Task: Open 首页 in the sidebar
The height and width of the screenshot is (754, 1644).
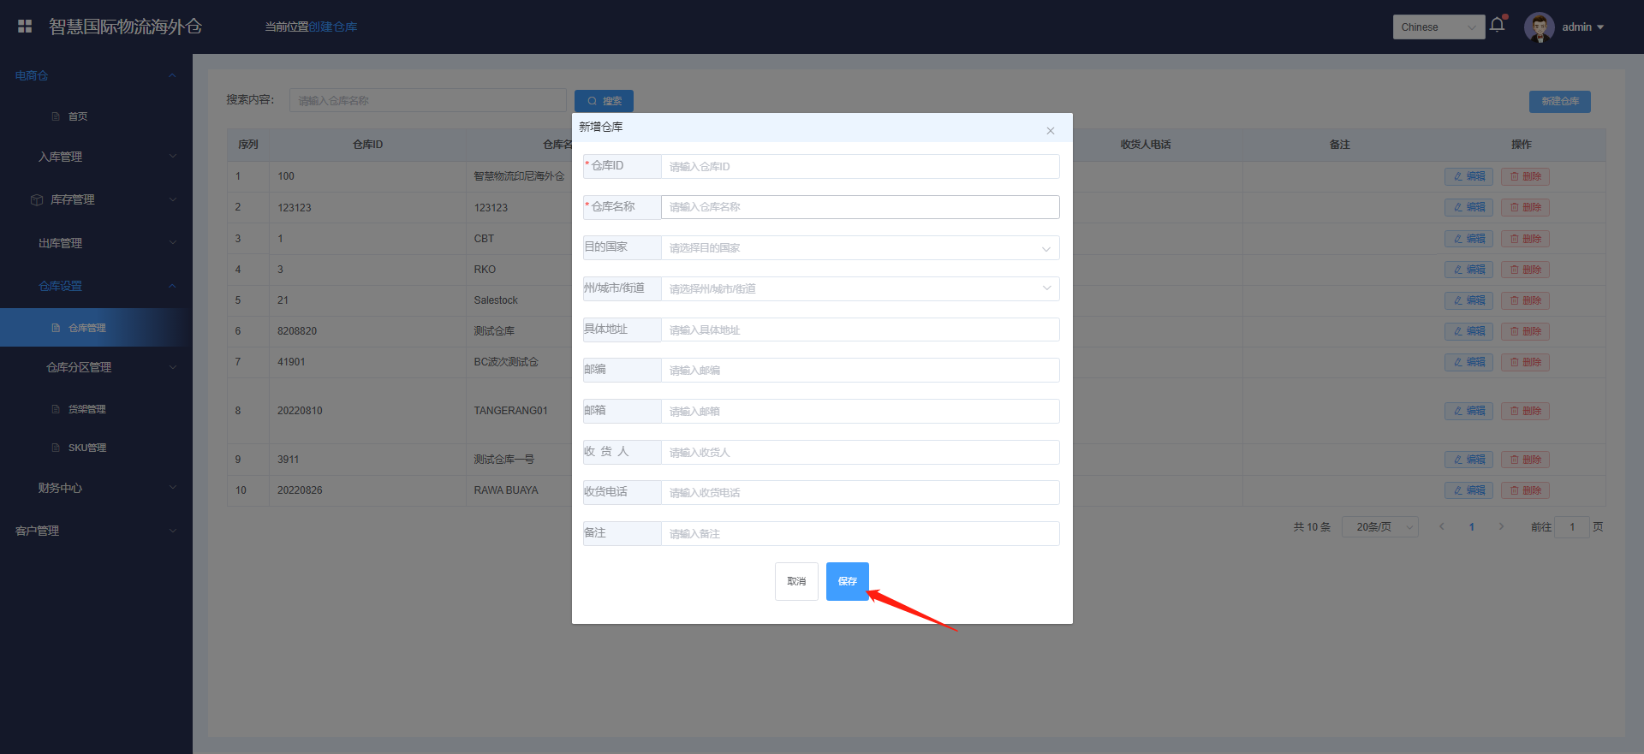Action: (78, 116)
